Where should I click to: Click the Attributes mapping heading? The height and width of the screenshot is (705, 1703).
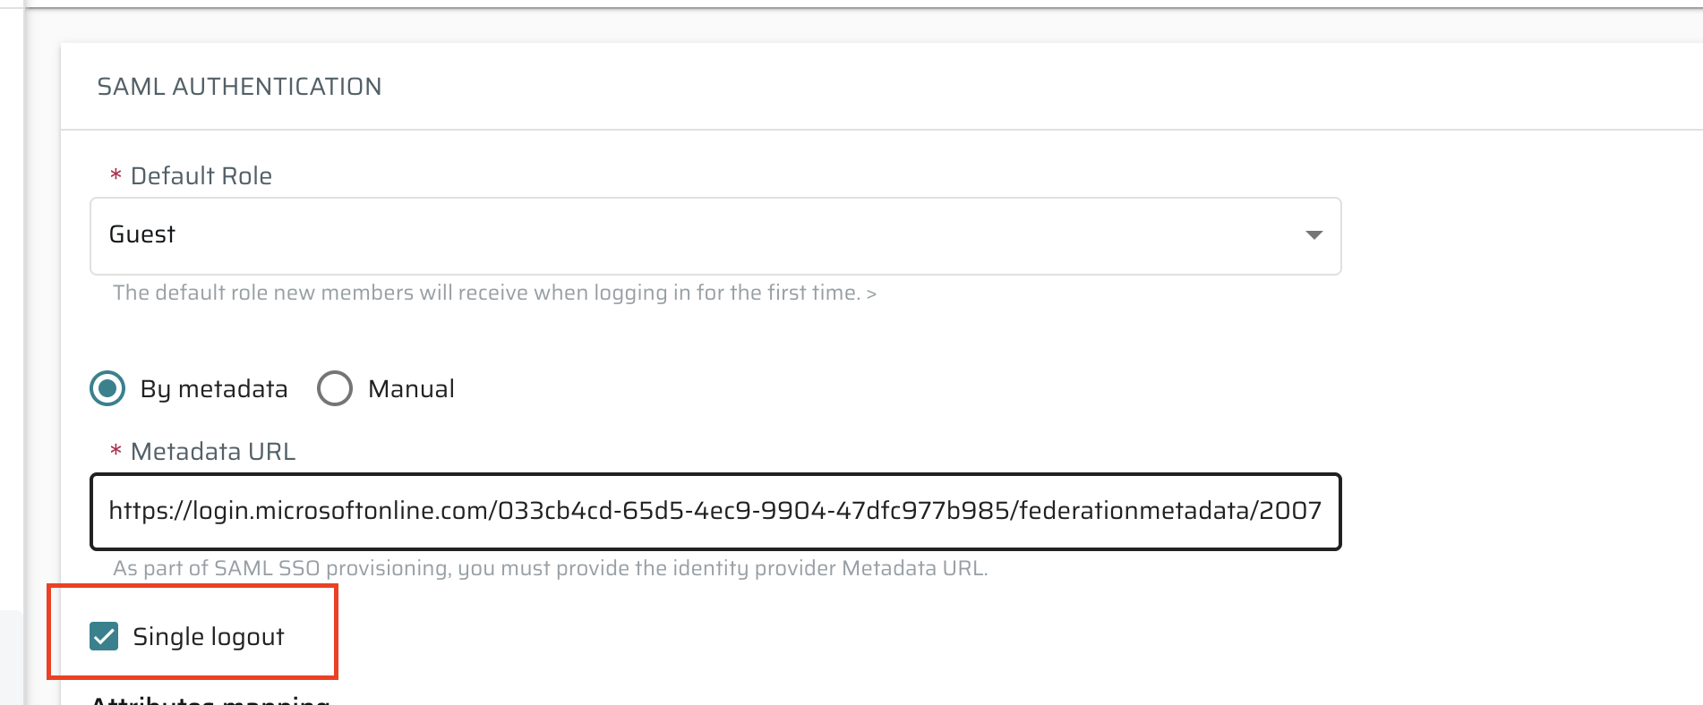click(211, 699)
